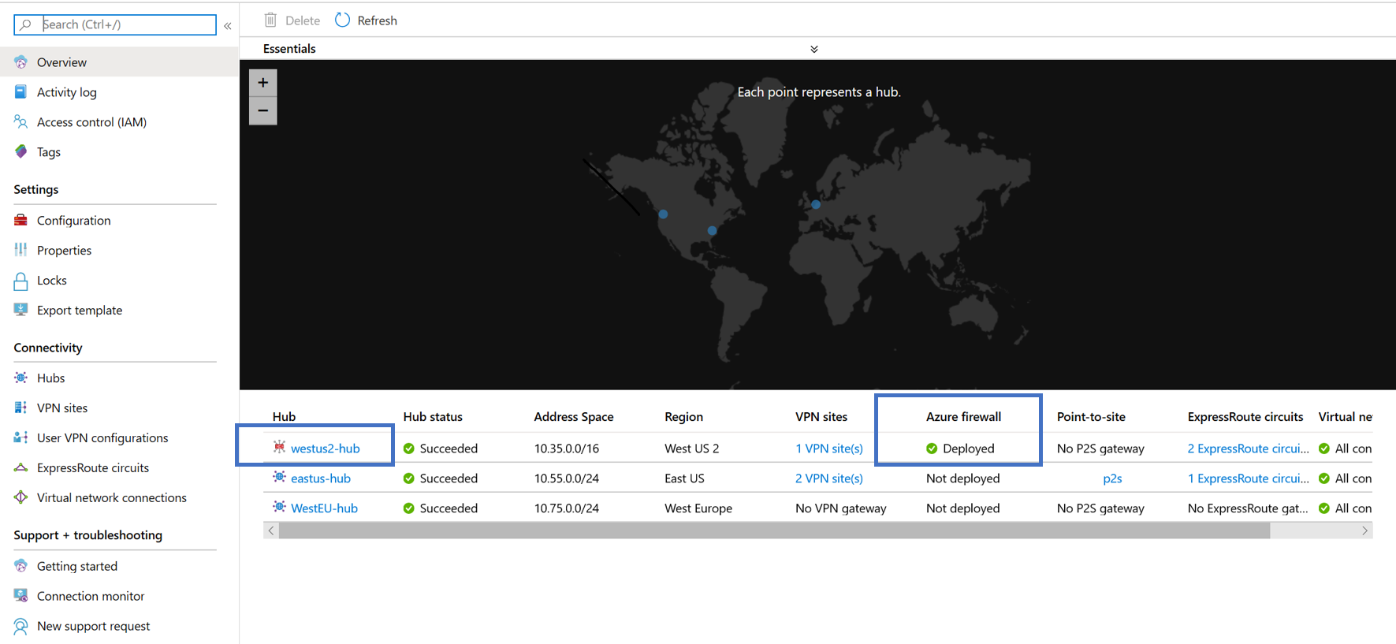The image size is (1396, 644).
Task: Click the Tags icon
Action: 21,151
